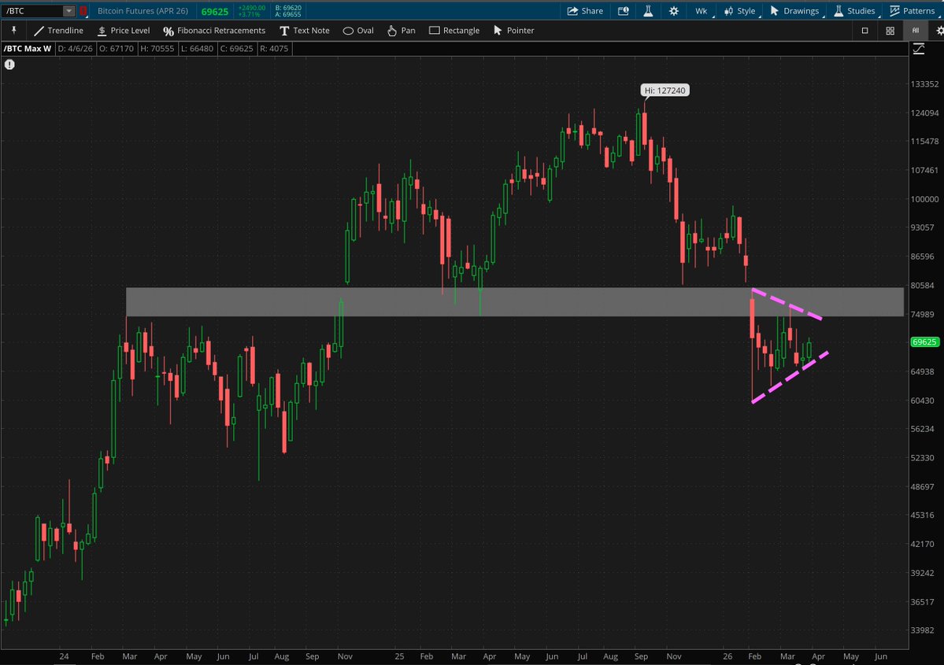Expand the /BTC symbol dropdown arrow

68,11
